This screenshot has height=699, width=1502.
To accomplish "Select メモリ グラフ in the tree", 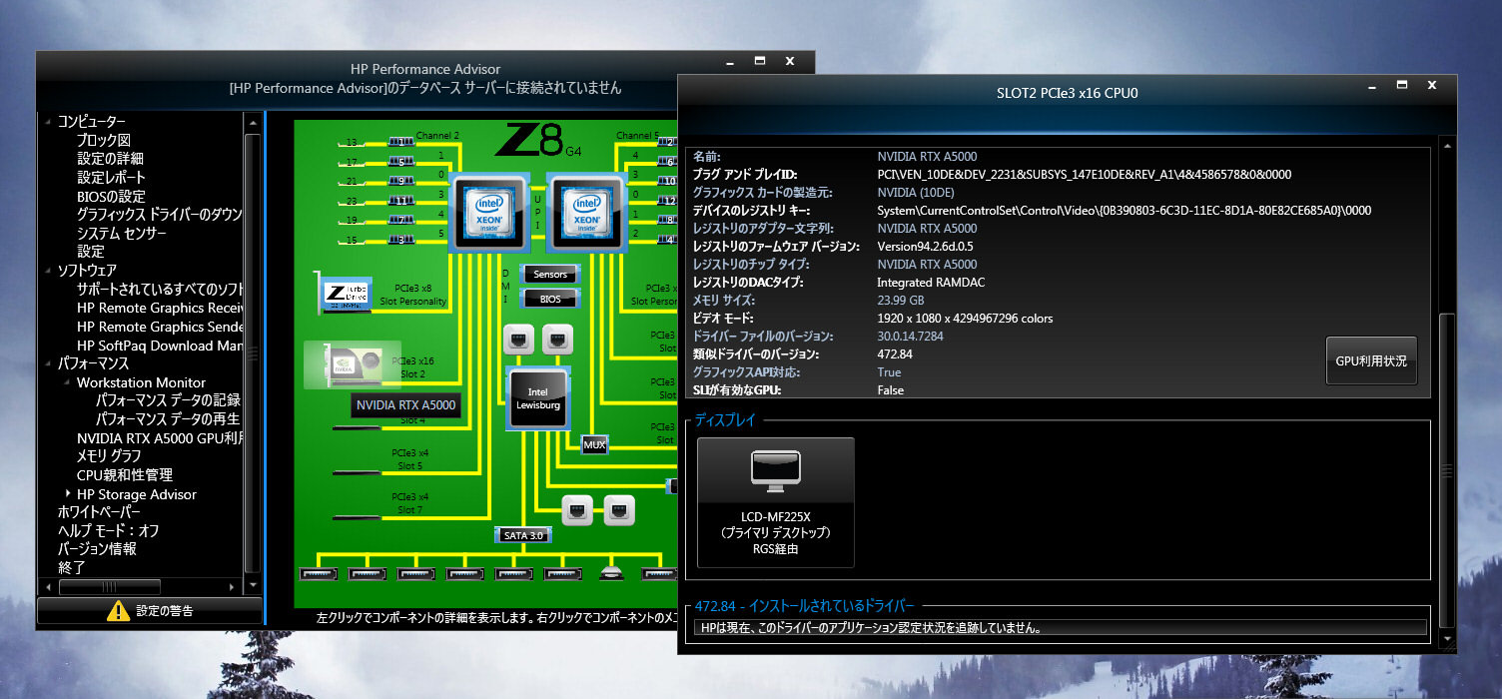I will point(109,456).
